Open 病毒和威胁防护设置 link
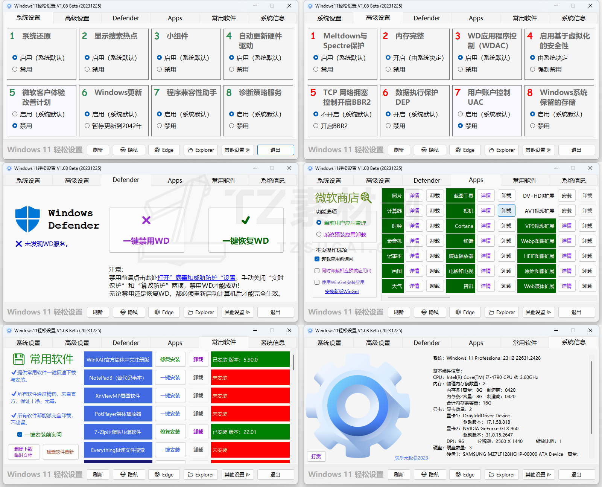 coord(196,278)
